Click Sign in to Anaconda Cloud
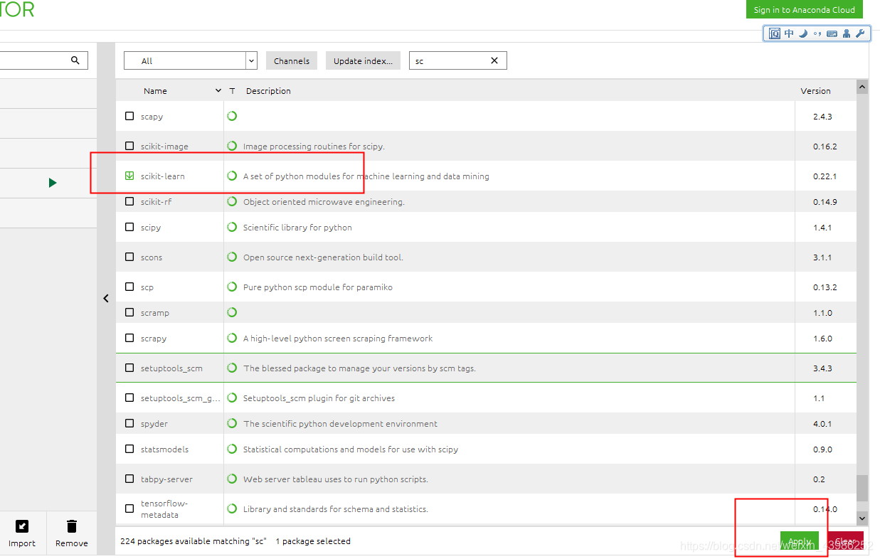This screenshot has width=880, height=559. (805, 9)
